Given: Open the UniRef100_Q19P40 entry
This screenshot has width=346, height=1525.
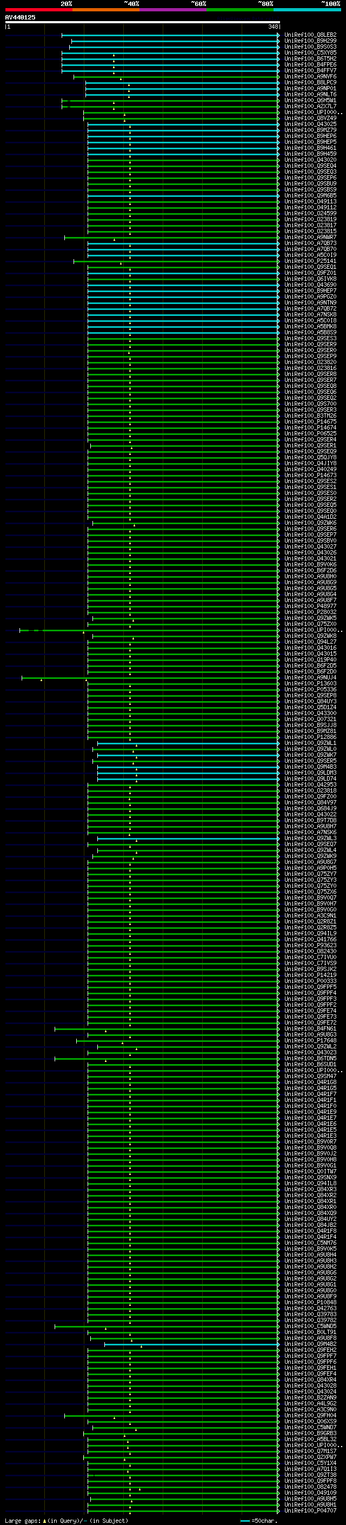Looking at the screenshot, I should coord(310,659).
